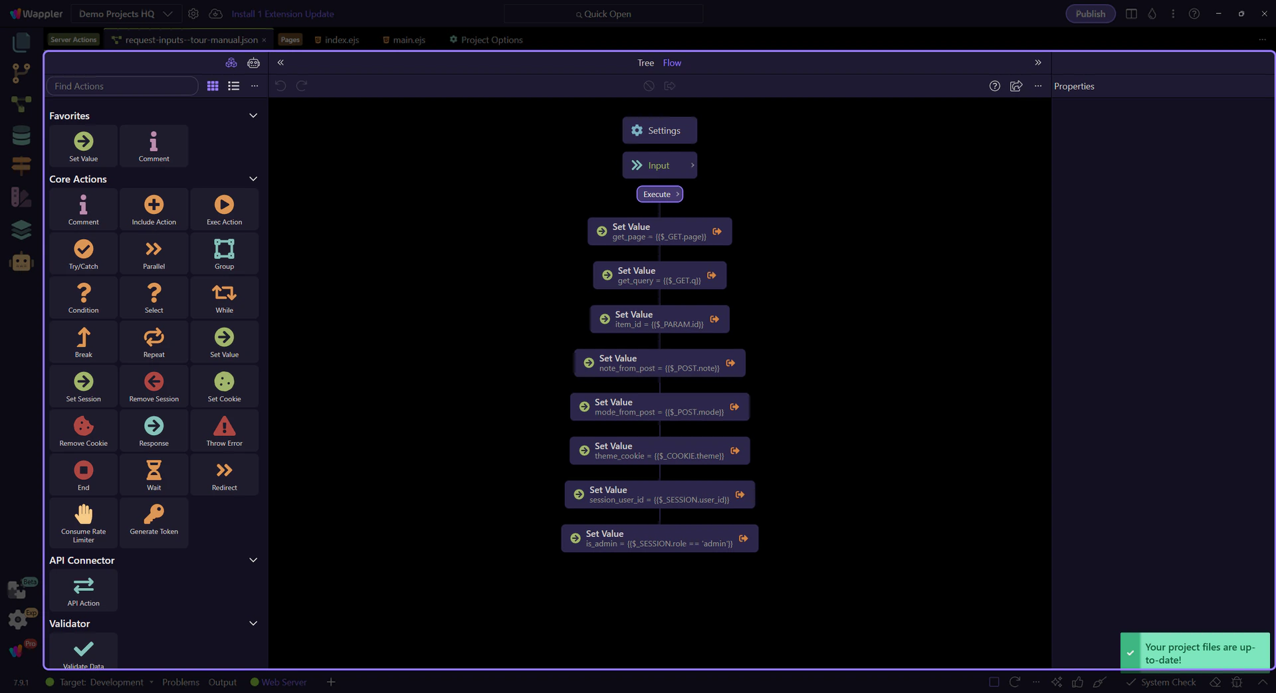Viewport: 1276px width, 693px height.
Task: Open the Settings node in flow
Action: [x=659, y=130]
